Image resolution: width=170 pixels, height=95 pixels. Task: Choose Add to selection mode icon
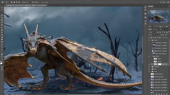click(14, 2)
